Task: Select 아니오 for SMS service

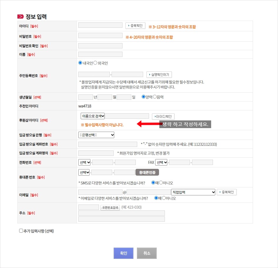Action: click(x=161, y=183)
